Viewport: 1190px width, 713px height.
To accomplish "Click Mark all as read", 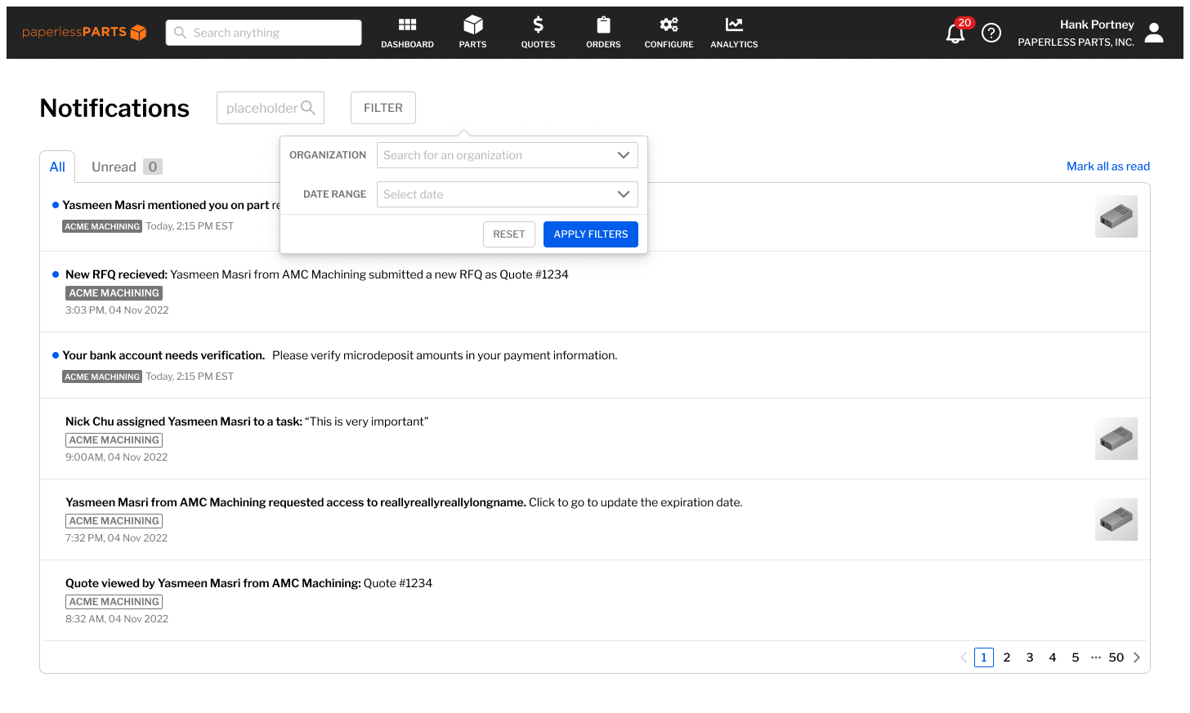I will [1108, 166].
